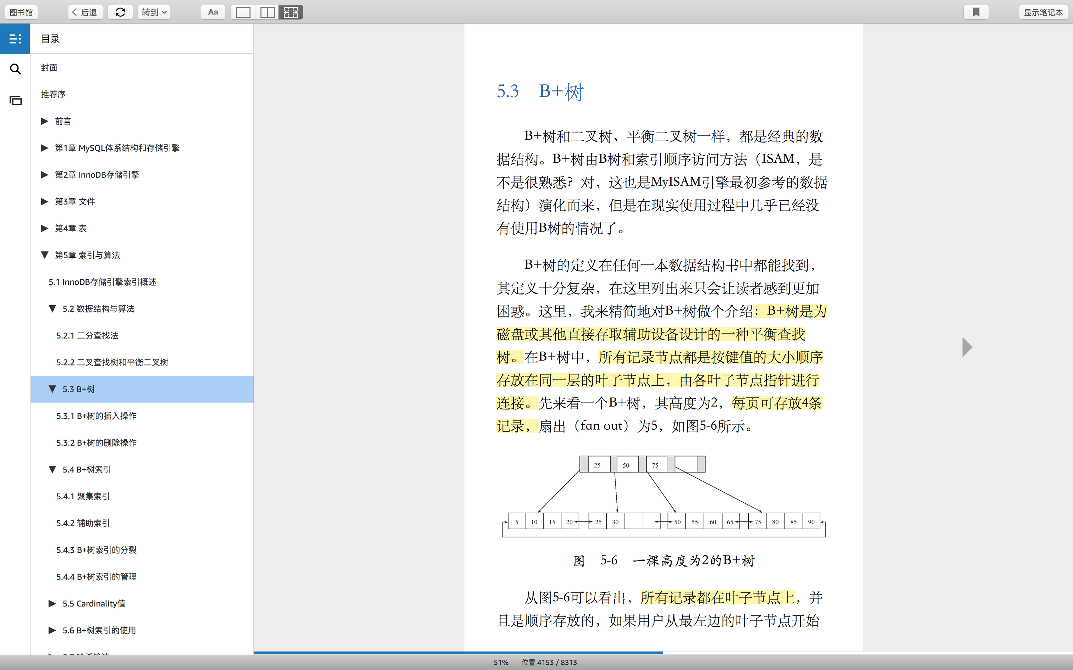
Task: Click the reading progress bar
Action: tap(662, 652)
